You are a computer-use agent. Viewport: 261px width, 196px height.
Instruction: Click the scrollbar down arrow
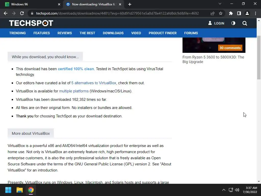(x=259, y=181)
